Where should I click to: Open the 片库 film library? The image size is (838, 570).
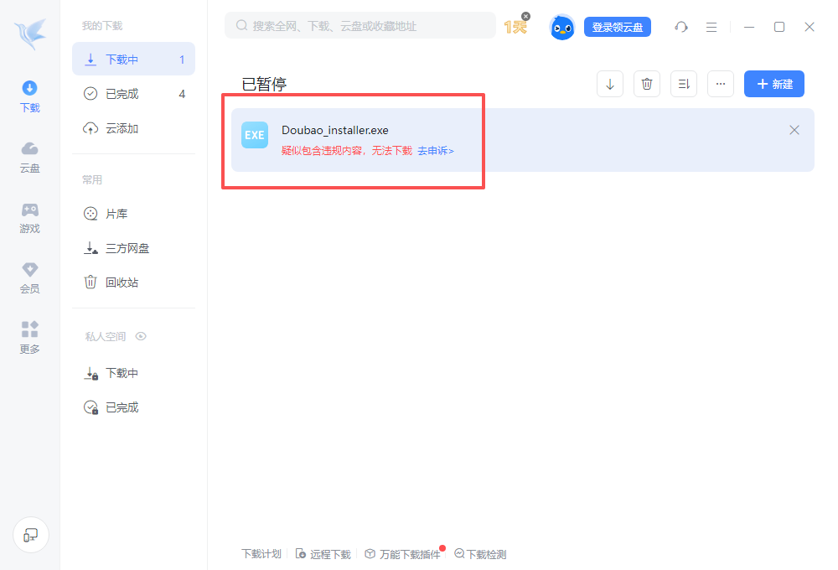(133, 214)
